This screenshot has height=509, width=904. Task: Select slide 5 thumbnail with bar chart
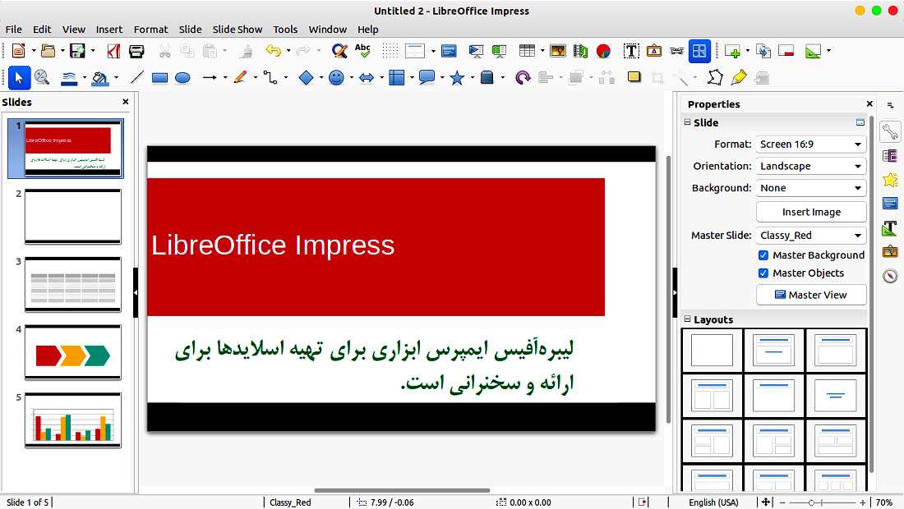(x=73, y=420)
